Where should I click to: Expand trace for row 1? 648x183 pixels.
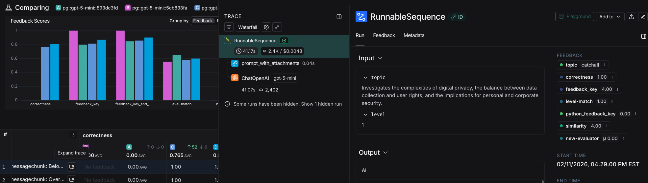click(x=72, y=167)
